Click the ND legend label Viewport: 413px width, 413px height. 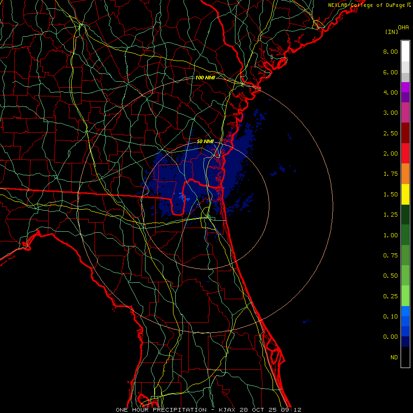click(394, 357)
